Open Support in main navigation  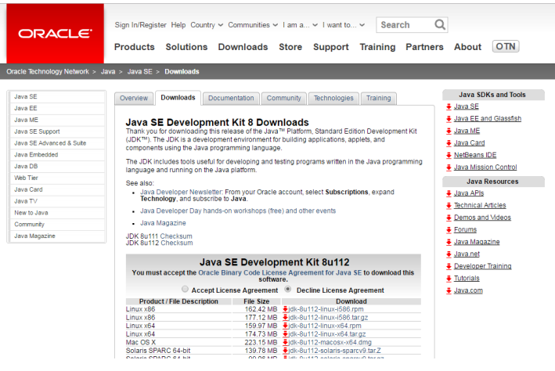point(331,47)
